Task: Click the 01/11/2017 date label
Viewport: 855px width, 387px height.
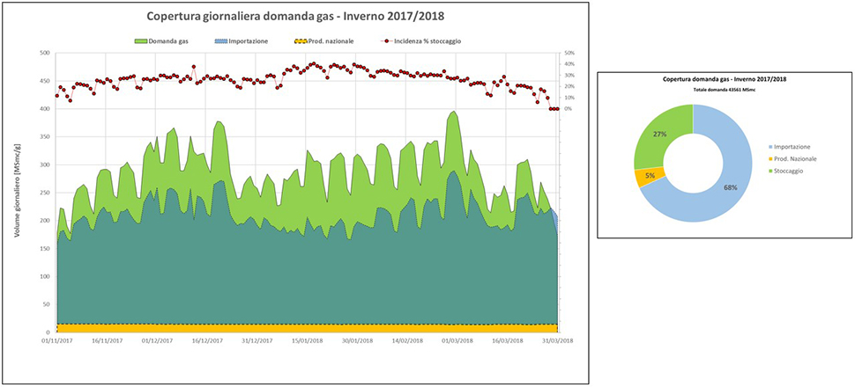Action: point(56,340)
